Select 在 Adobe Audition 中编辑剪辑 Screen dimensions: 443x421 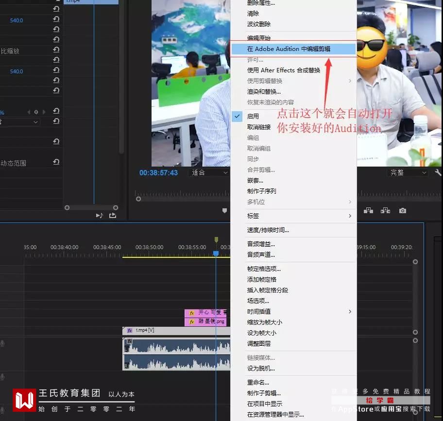(293, 49)
